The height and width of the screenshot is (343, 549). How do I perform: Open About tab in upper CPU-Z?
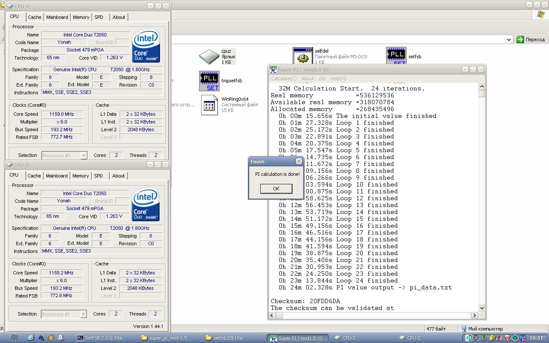119,17
